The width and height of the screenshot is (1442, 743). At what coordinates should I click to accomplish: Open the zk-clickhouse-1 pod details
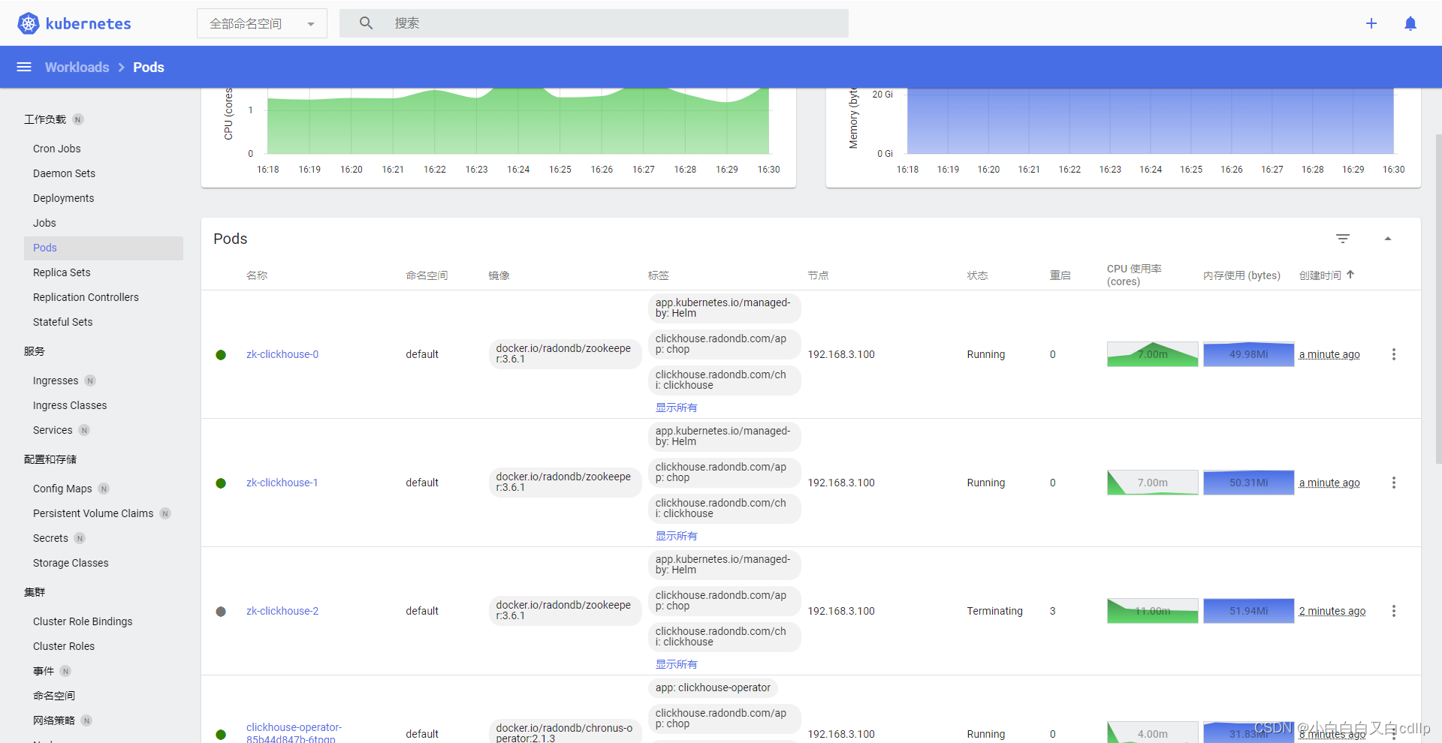(x=282, y=483)
